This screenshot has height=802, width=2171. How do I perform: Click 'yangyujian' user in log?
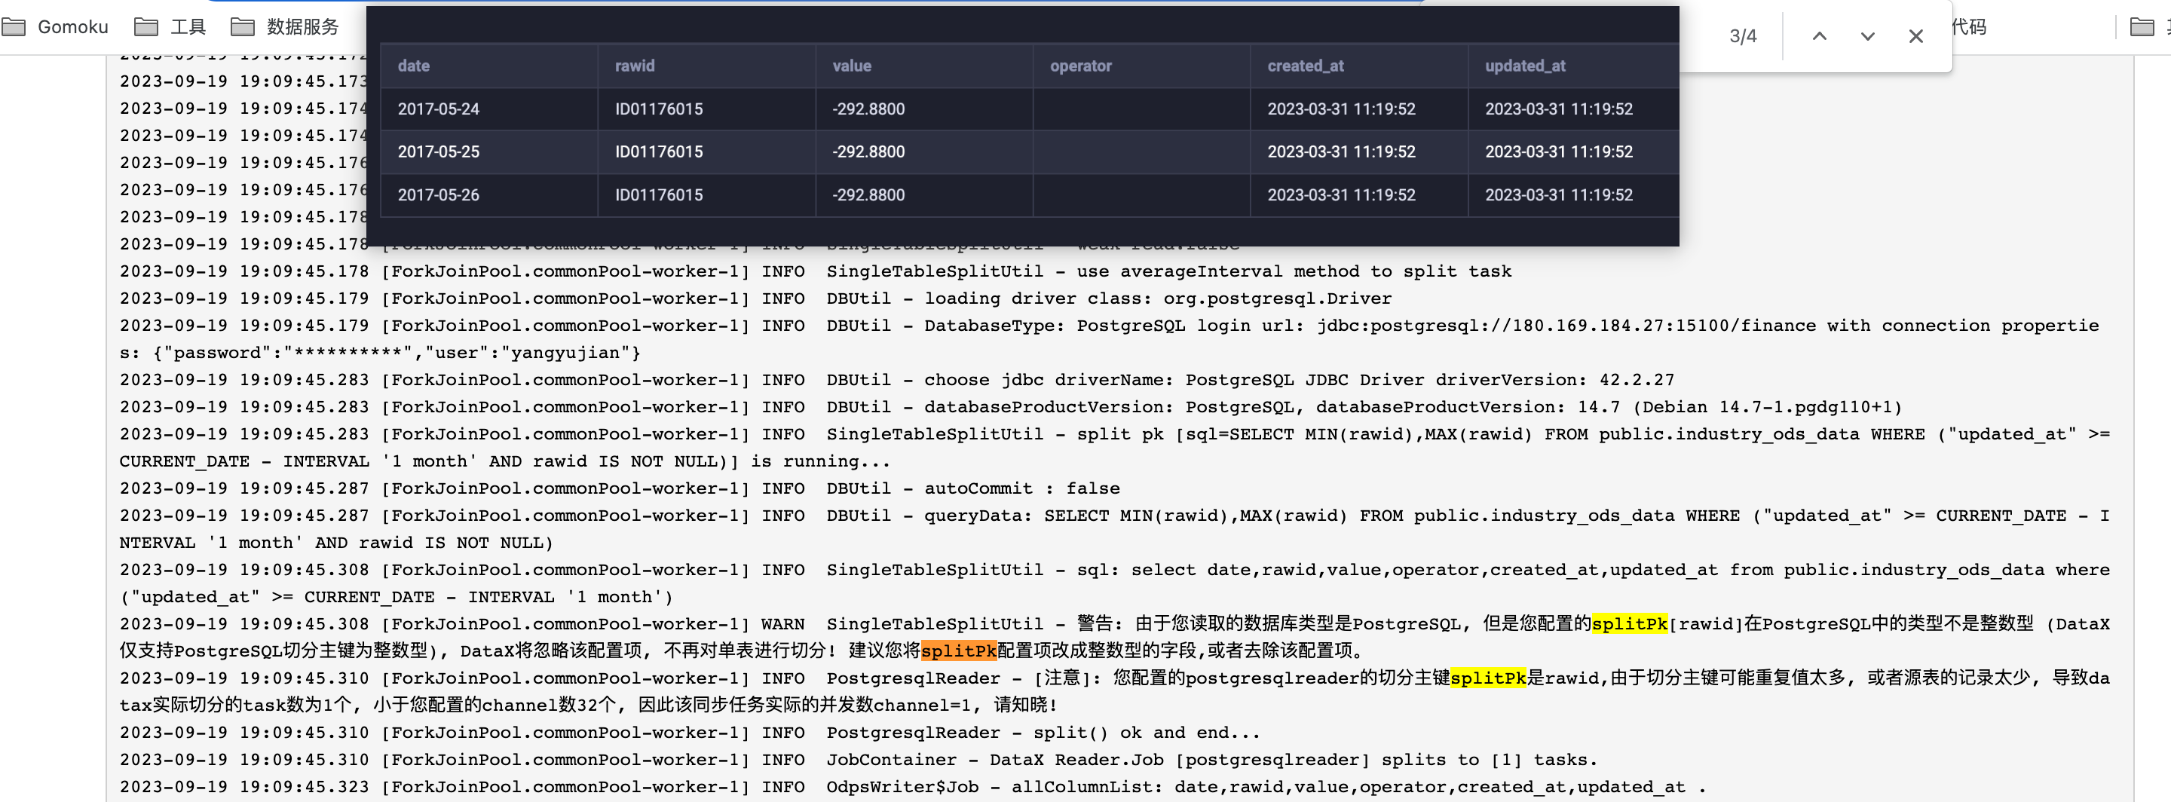point(571,352)
